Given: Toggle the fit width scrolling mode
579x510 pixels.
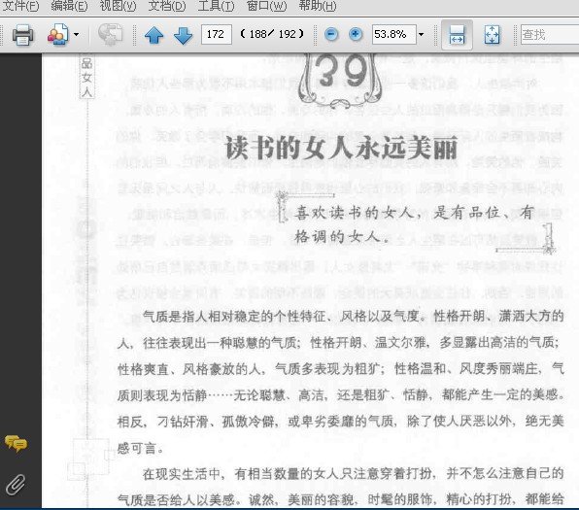Looking at the screenshot, I should (458, 35).
